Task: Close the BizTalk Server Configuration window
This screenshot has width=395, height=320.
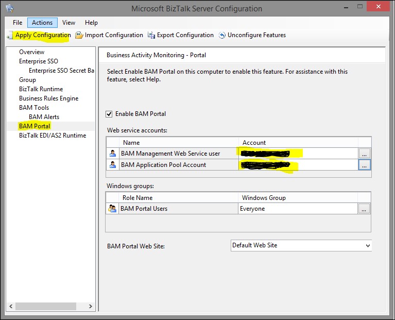Action: click(x=379, y=7)
